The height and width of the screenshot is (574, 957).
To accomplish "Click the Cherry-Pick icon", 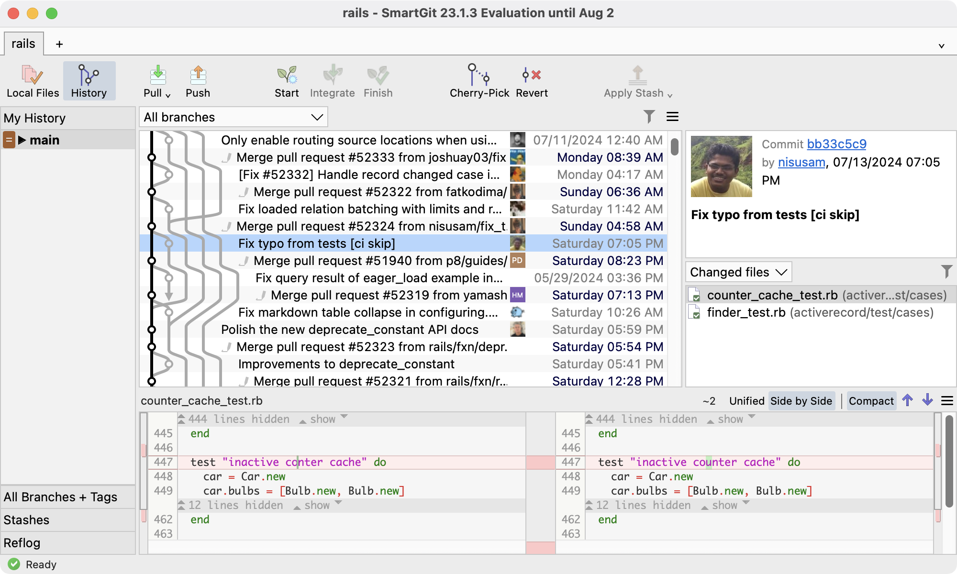I will (x=479, y=75).
